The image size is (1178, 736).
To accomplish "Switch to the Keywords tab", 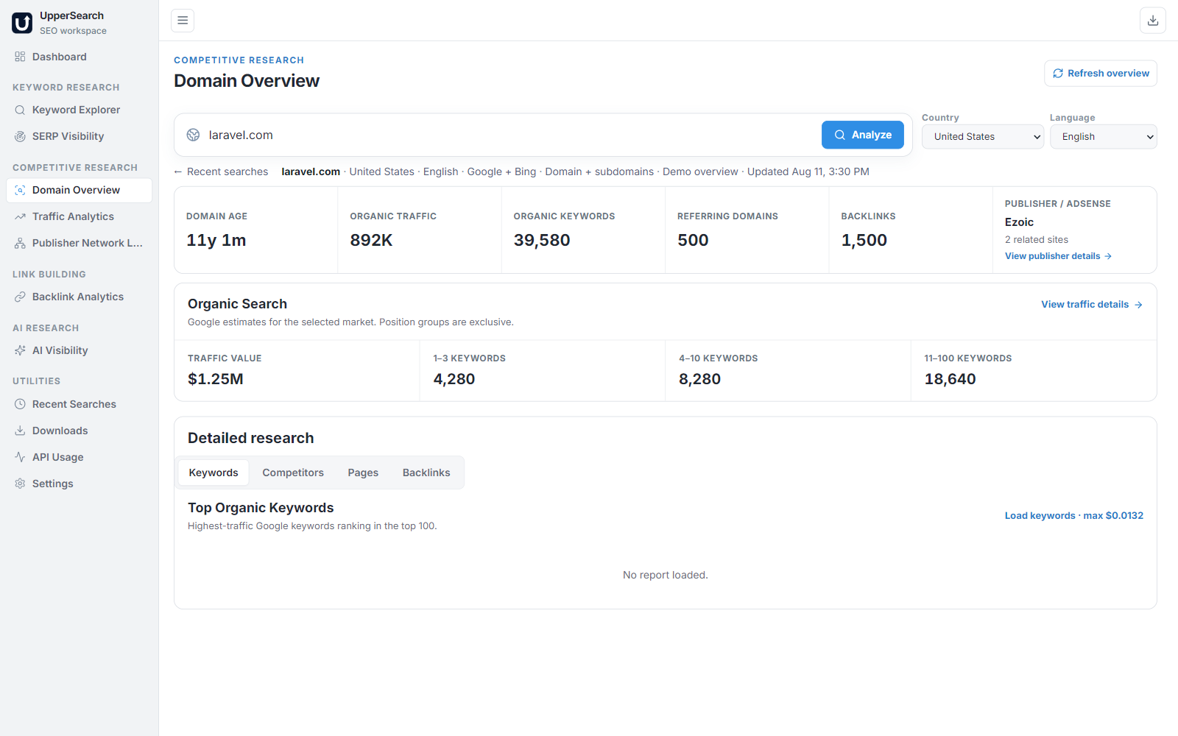I will (x=214, y=473).
